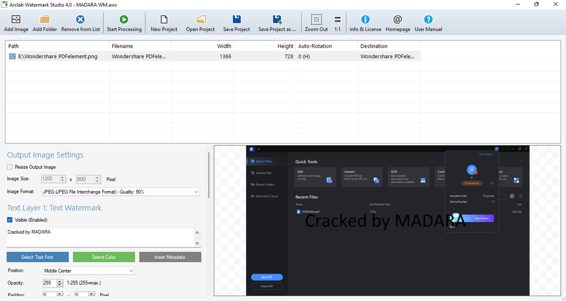Open the Image Format dropdown
The image size is (566, 301).
[120, 192]
